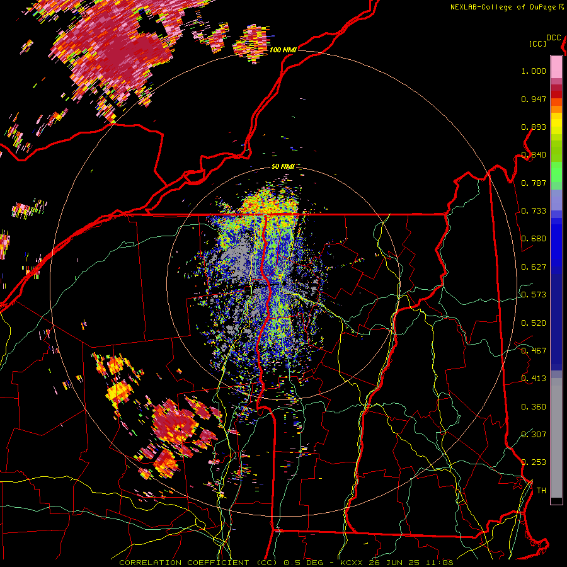
Task: Select the 0.520 scale value
Action: pos(534,323)
